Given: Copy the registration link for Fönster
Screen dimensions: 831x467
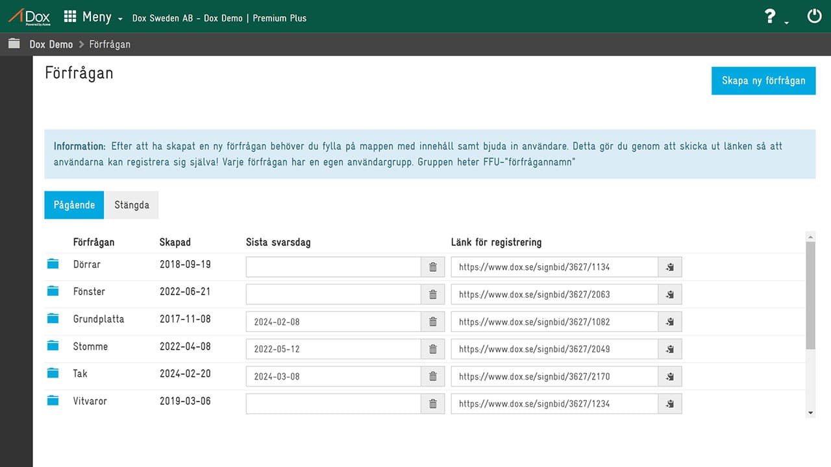Looking at the screenshot, I should click(x=670, y=294).
